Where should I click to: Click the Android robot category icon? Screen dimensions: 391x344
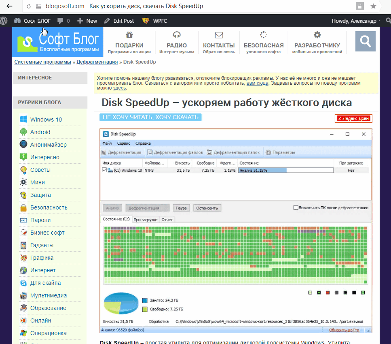click(23, 132)
